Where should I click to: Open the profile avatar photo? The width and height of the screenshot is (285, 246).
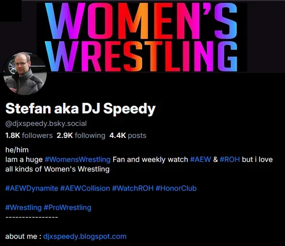(25, 74)
